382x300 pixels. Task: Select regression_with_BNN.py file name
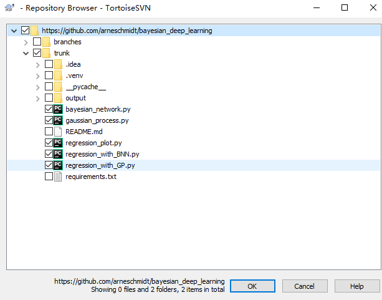102,154
